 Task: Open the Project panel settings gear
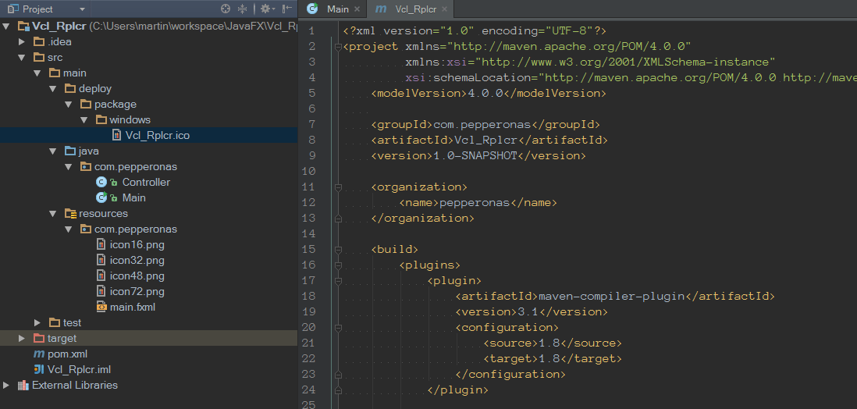point(265,9)
